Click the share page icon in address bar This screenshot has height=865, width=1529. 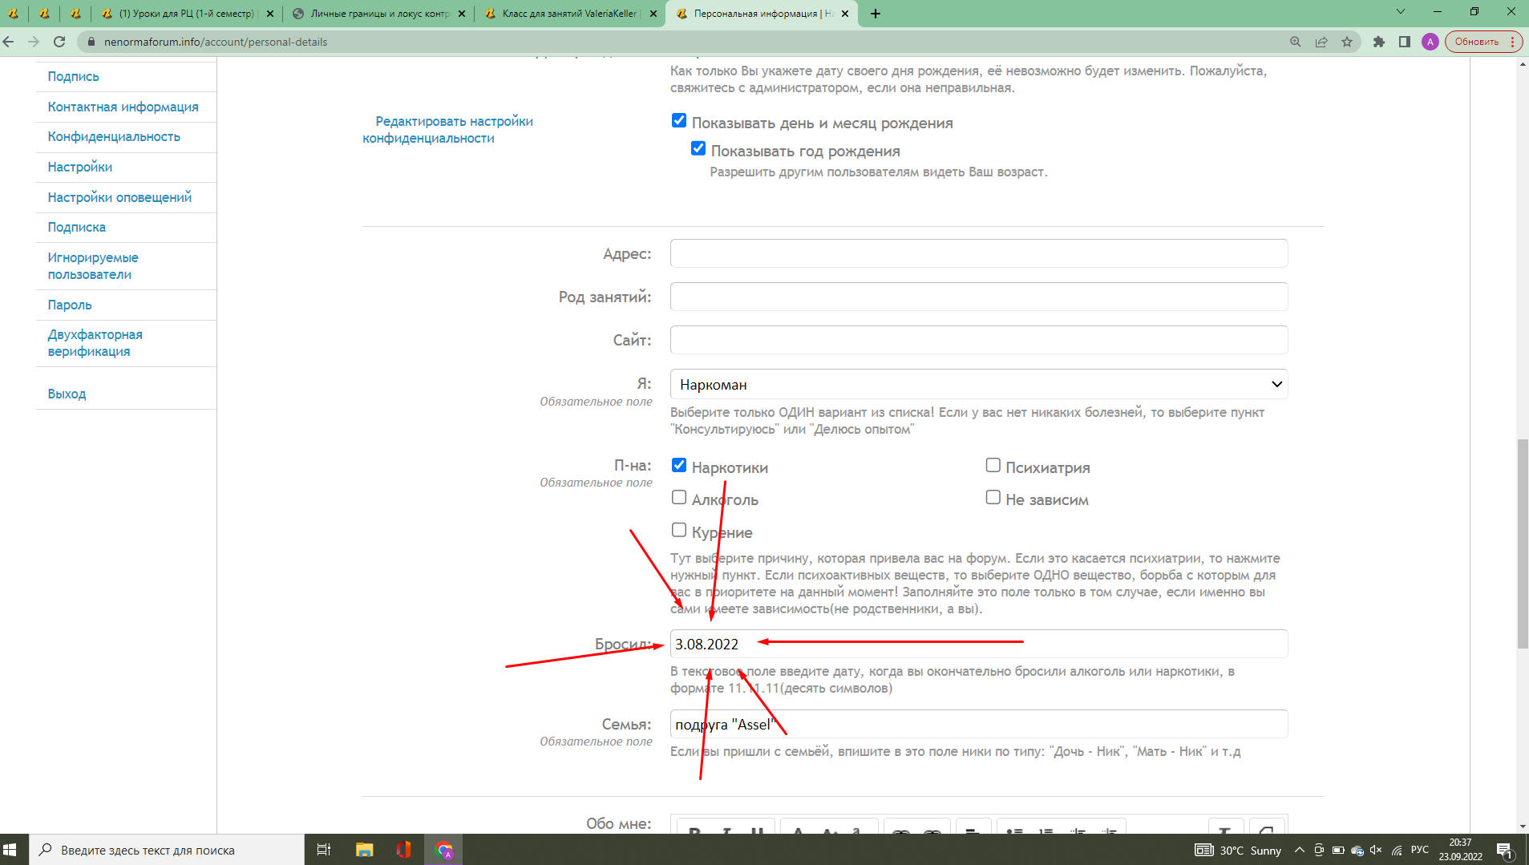(x=1321, y=42)
